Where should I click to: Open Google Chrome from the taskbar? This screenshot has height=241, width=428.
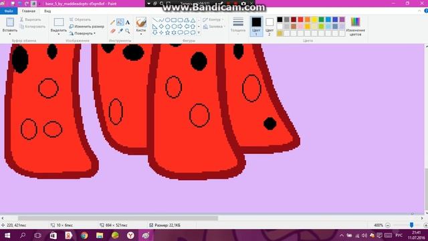click(x=84, y=235)
